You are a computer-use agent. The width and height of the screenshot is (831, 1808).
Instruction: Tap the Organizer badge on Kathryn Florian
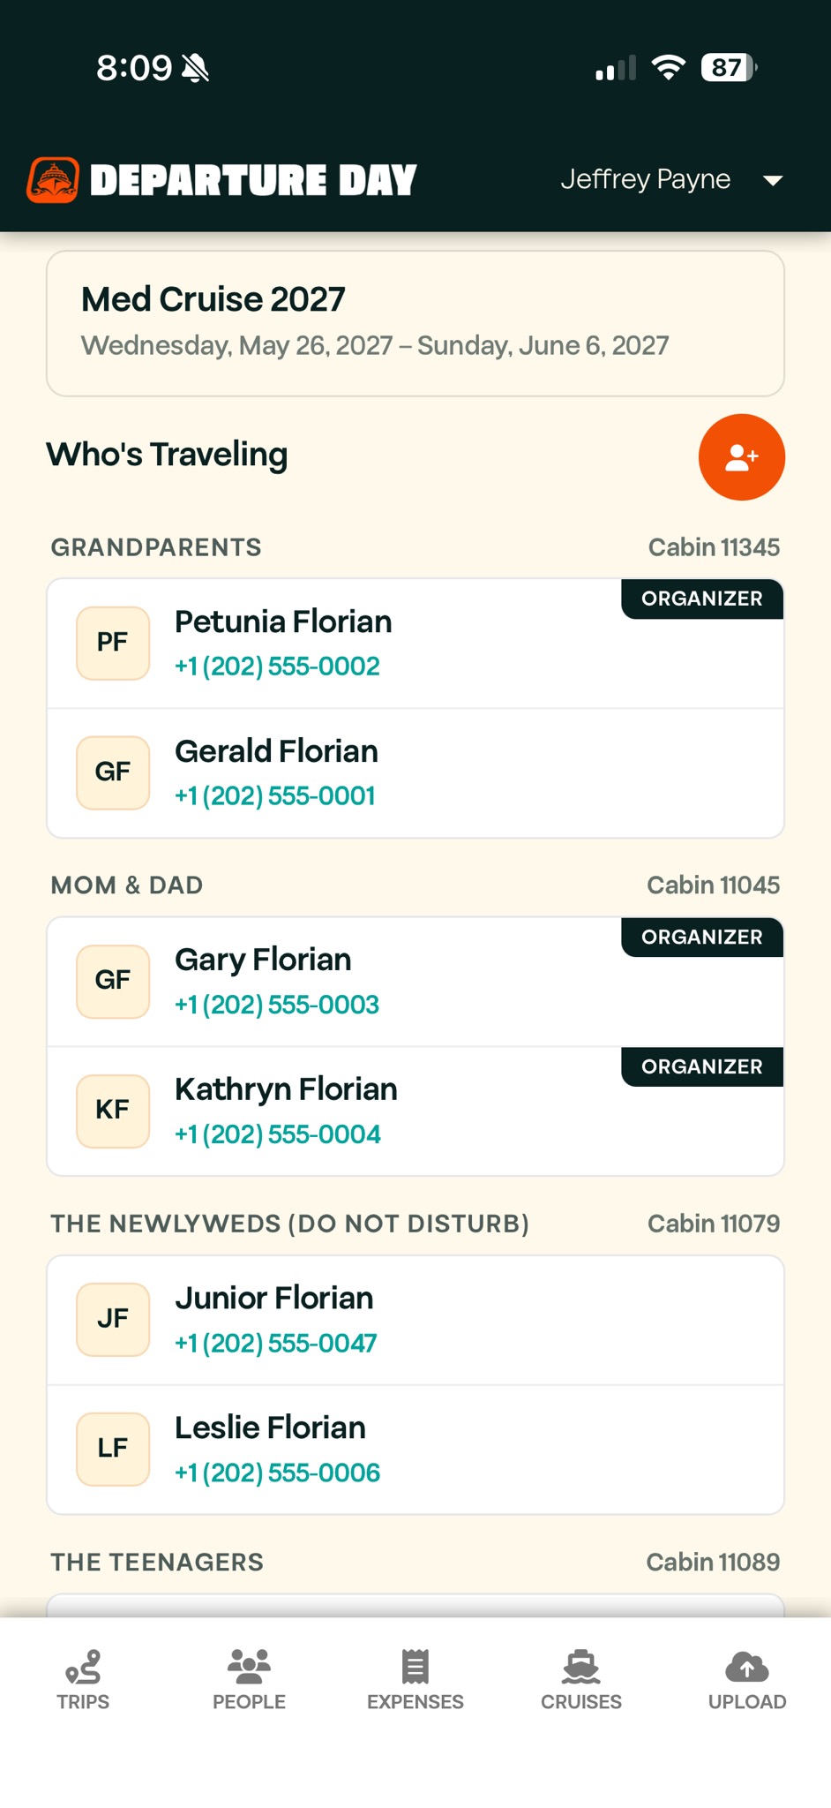(702, 1066)
